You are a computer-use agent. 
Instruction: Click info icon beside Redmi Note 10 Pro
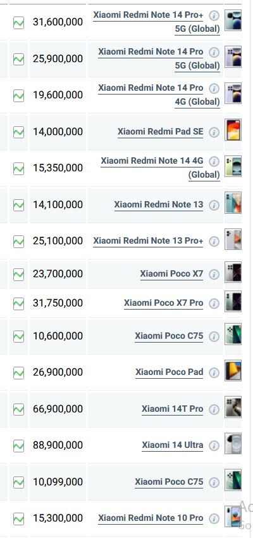click(214, 518)
